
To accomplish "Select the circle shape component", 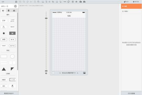I will click(x=12, y=56).
